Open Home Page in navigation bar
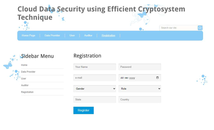The height and width of the screenshot is (130, 214). [x=28, y=36]
